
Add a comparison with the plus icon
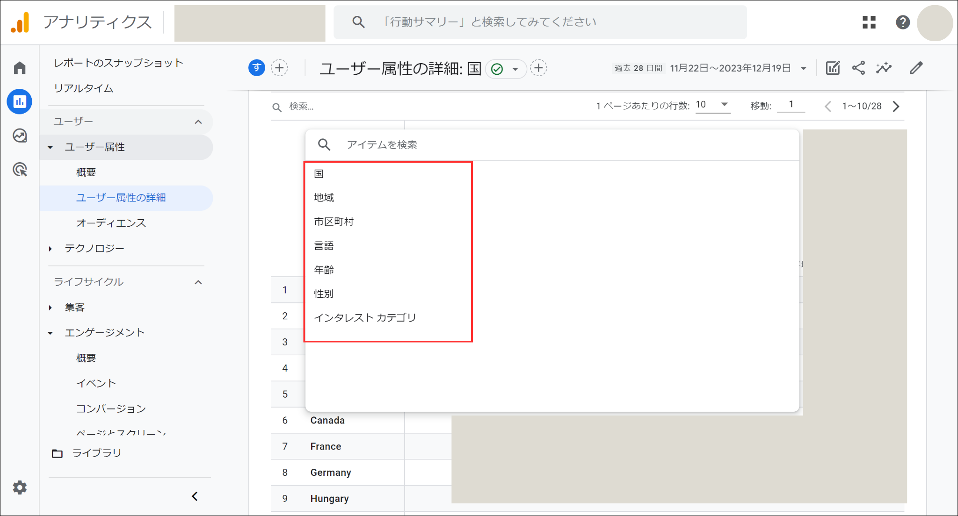click(279, 68)
